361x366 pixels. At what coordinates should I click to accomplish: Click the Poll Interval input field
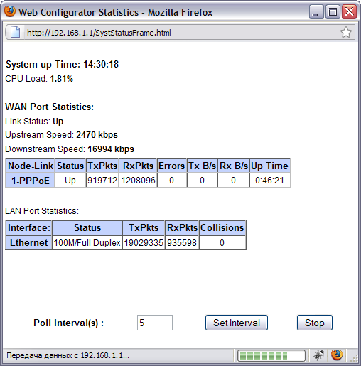pos(155,323)
